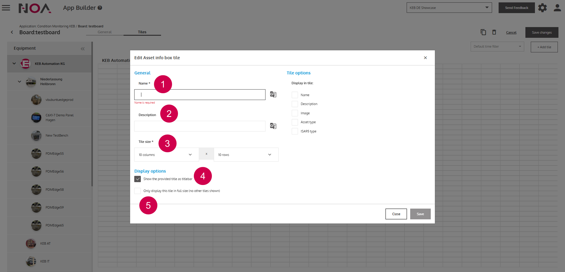Click the Send Feedback button
The image size is (565, 272).
pos(516,8)
